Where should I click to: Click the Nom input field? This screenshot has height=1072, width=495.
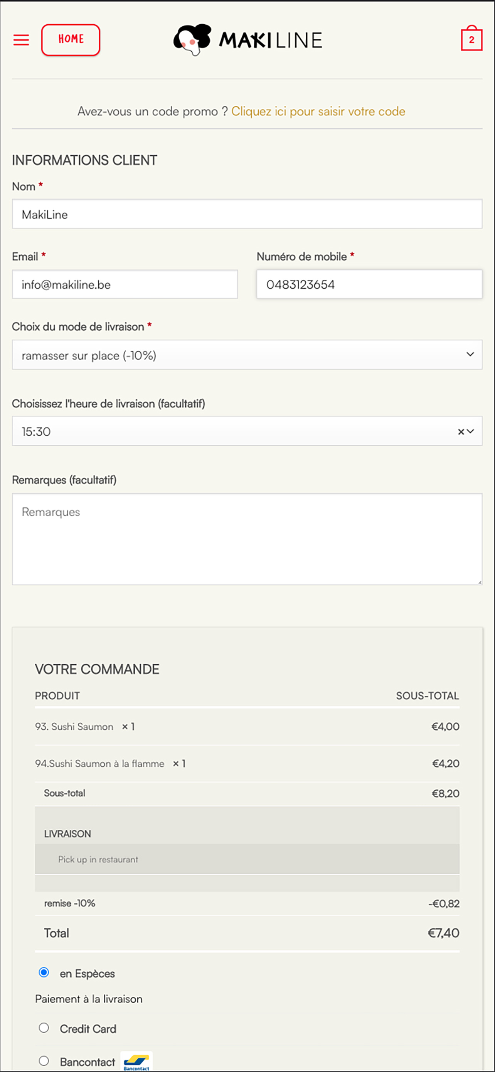coord(247,214)
